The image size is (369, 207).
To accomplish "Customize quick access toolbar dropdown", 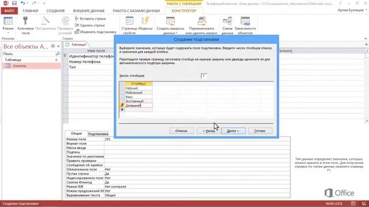I will tap(44, 3).
